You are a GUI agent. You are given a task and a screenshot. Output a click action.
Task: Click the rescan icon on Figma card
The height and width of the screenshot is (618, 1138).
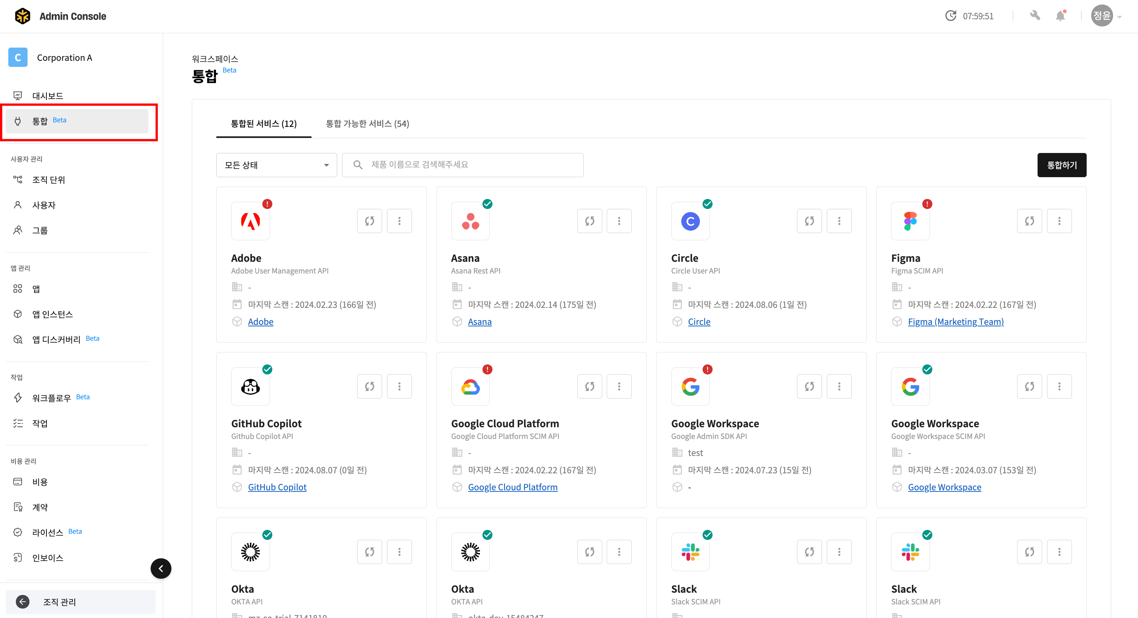coord(1029,221)
